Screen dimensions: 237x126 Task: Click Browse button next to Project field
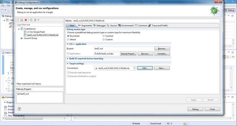162,49
